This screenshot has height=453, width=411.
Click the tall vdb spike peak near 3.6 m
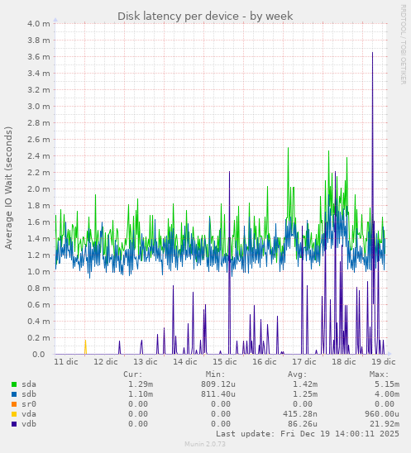[372, 53]
